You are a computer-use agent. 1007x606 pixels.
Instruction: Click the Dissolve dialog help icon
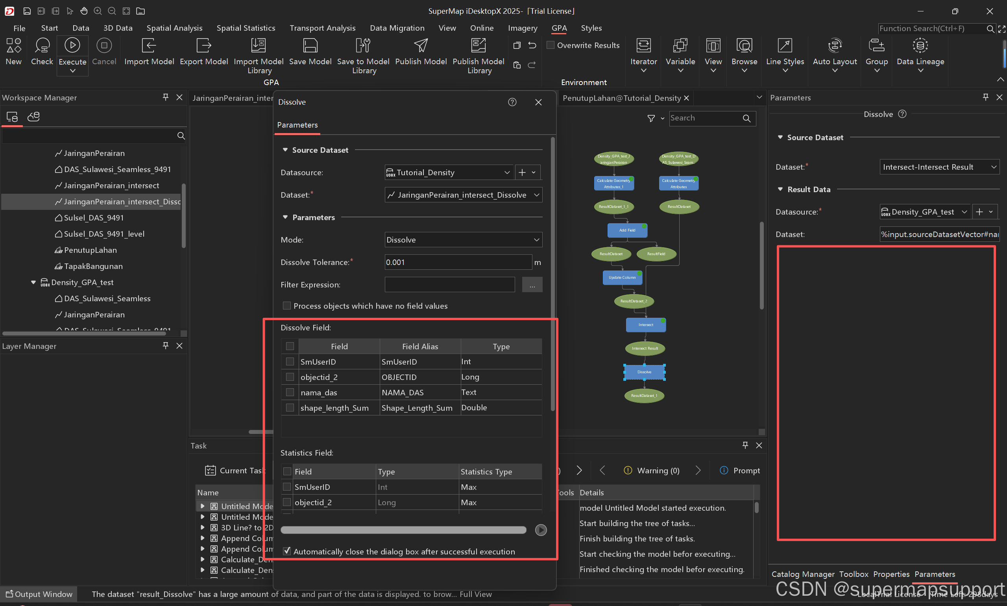click(512, 102)
